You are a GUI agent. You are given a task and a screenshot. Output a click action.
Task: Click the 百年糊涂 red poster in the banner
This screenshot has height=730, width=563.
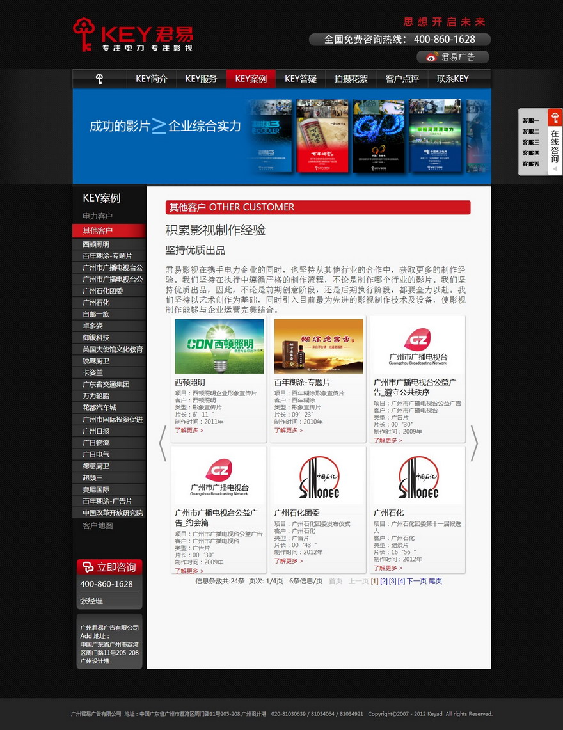point(322,136)
